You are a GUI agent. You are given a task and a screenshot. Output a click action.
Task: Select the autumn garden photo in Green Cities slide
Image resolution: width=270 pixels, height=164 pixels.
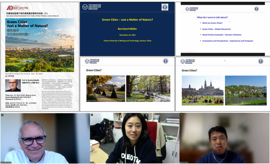point(106,88)
